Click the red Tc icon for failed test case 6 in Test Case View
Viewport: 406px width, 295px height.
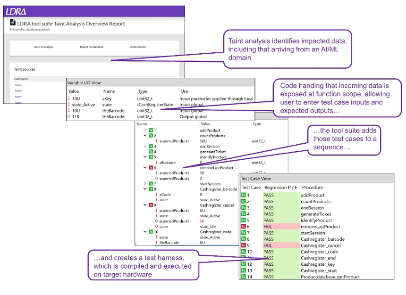[244, 227]
